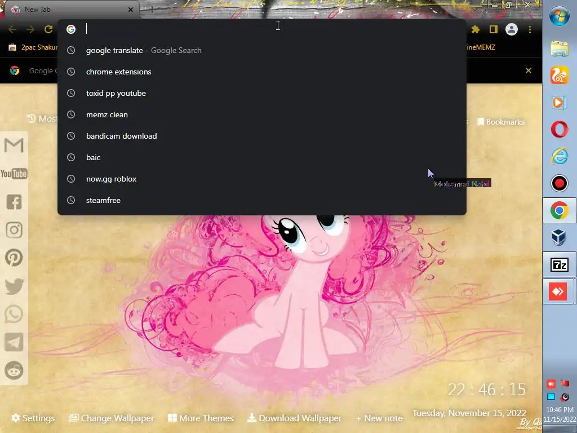Open YouTube shortcut in the sidebar
Viewport: 577px width, 433px height.
coord(14,174)
